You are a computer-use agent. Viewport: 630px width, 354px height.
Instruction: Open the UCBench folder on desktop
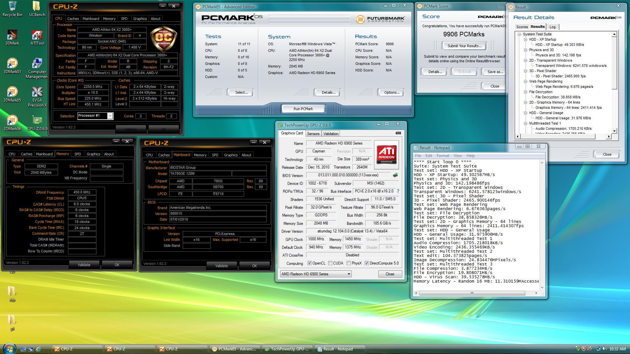[x=37, y=9]
